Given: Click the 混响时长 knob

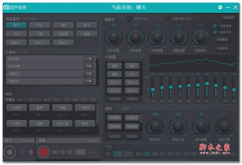Looking at the screenshot, I should pos(155,126).
